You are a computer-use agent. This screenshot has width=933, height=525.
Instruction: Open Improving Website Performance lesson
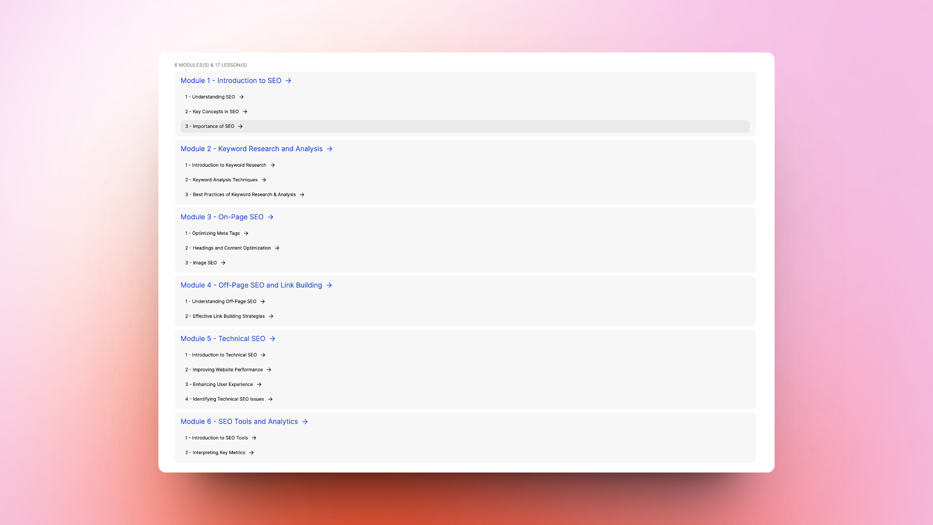(224, 370)
